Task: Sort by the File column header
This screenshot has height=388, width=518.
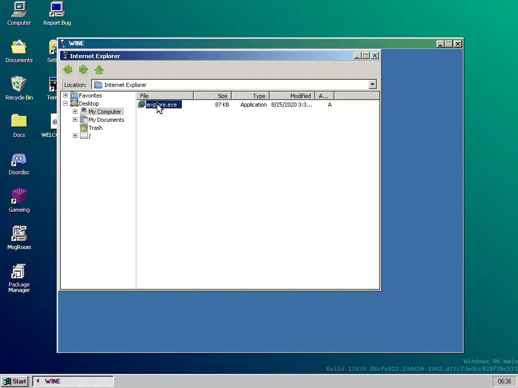Action: pos(165,95)
